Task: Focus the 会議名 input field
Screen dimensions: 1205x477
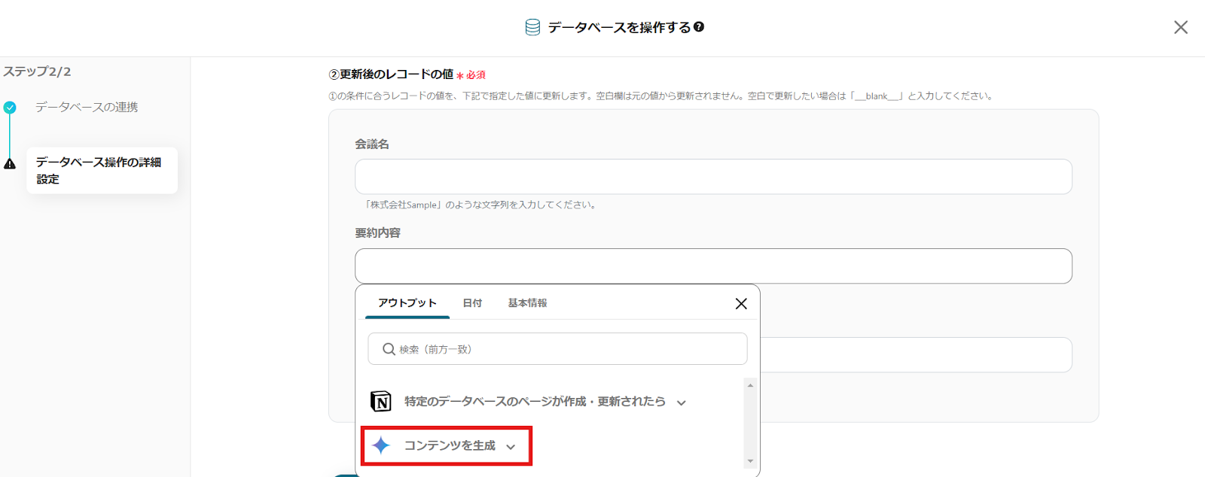Action: click(x=713, y=177)
